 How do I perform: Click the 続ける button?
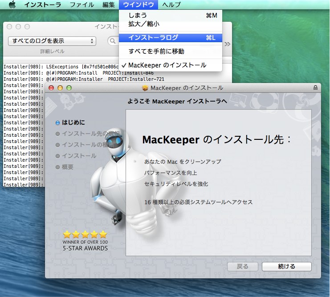(287, 266)
